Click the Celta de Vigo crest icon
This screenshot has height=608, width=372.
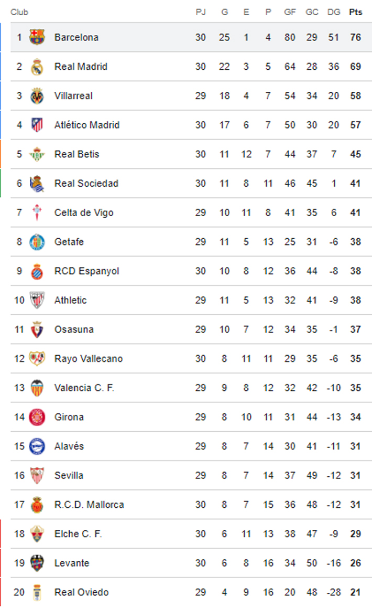(x=37, y=212)
